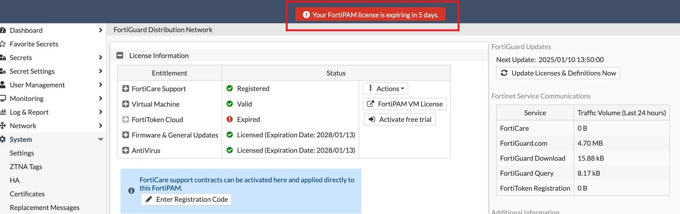Open Replacement Messages under System
This screenshot has height=214, width=680.
45,207
